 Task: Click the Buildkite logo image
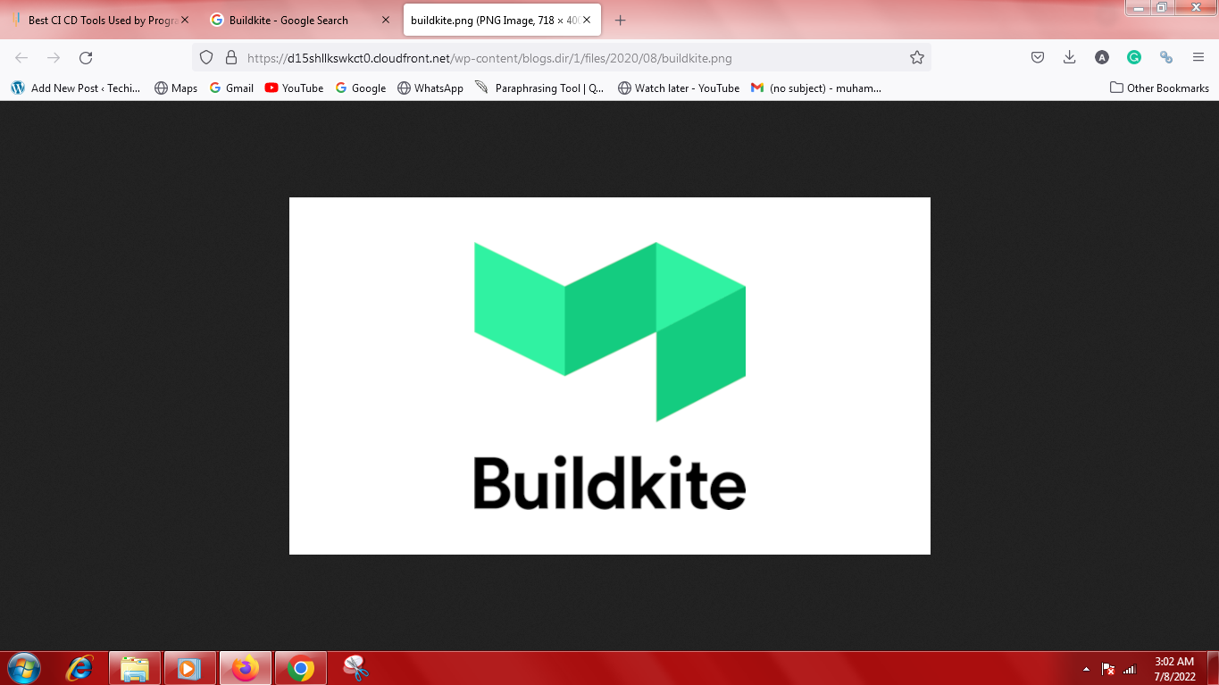pyautogui.click(x=610, y=376)
